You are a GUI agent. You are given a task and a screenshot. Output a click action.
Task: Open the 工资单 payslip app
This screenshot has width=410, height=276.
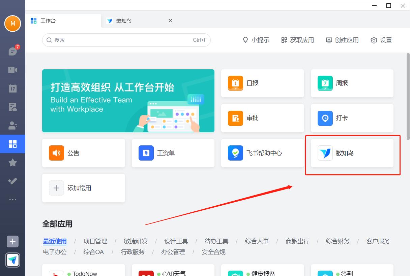point(173,153)
